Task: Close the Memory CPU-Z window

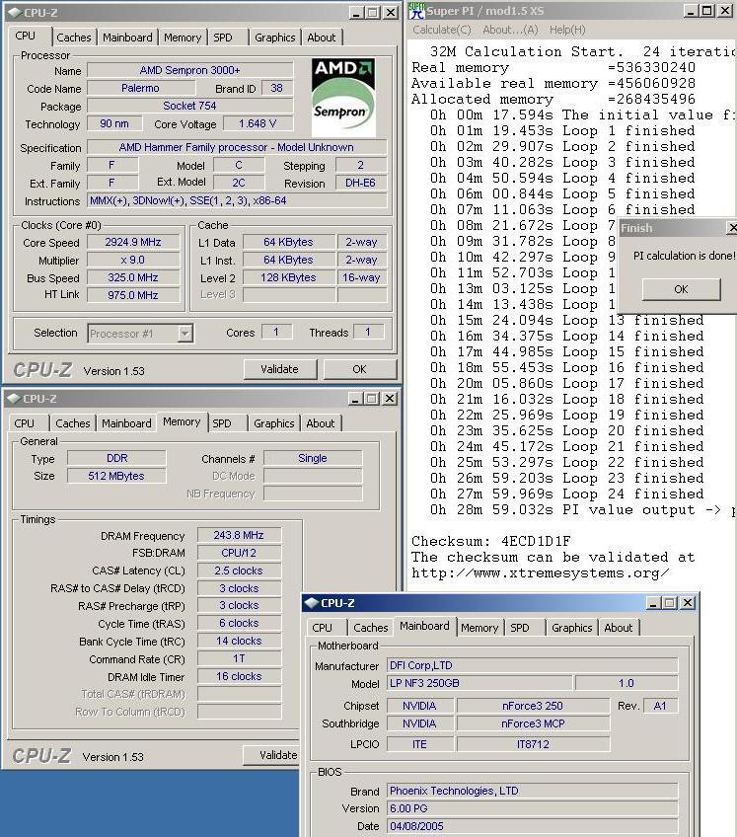Action: point(390,398)
